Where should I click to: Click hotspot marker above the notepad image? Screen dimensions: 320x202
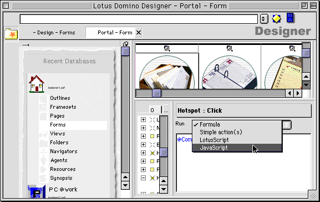pyautogui.click(x=292, y=48)
